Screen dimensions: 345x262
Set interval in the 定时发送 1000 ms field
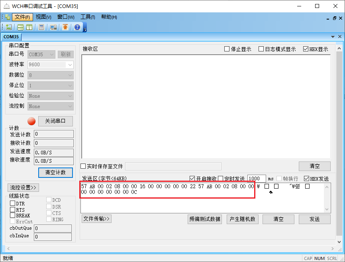point(256,179)
